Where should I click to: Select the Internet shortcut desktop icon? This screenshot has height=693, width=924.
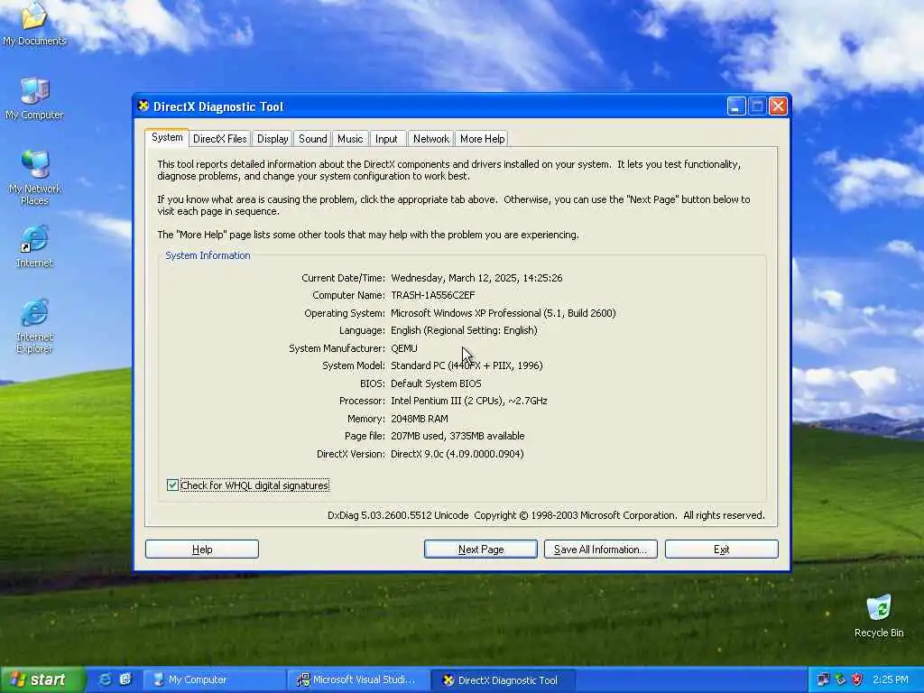pyautogui.click(x=34, y=246)
